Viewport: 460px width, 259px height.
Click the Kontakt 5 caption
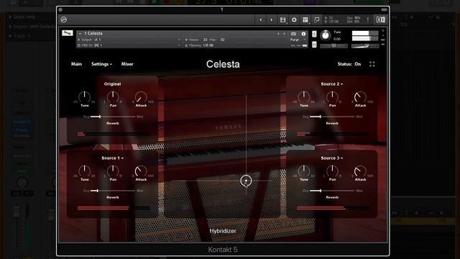tap(223, 250)
